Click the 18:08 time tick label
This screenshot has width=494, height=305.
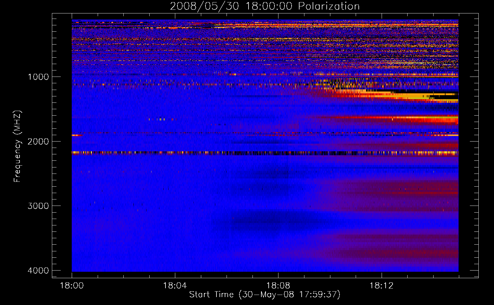278,286
